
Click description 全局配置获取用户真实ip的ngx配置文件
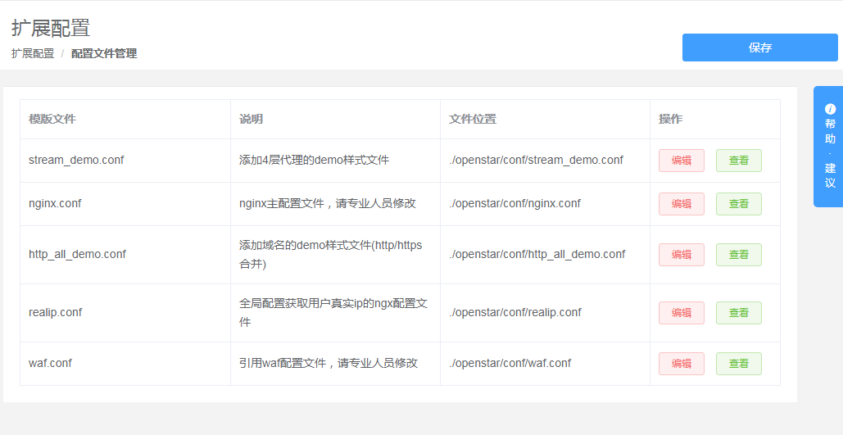coord(333,312)
